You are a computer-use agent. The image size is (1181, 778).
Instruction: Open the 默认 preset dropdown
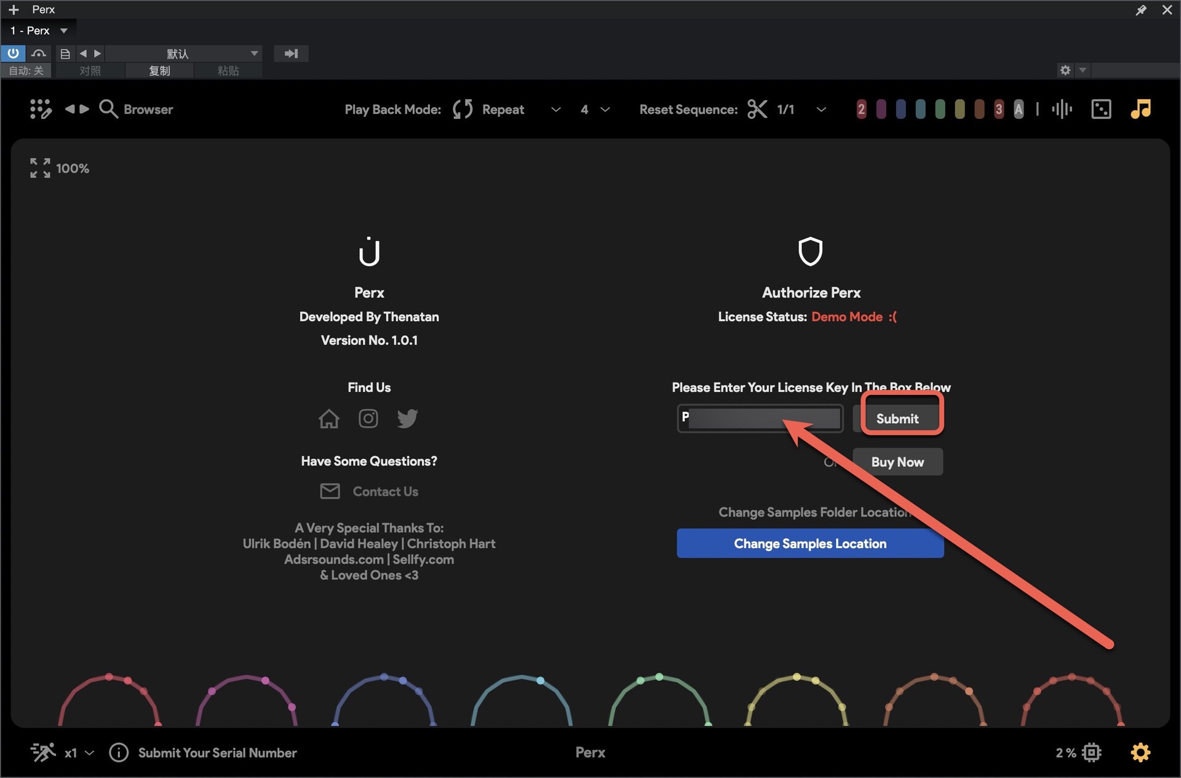point(184,54)
